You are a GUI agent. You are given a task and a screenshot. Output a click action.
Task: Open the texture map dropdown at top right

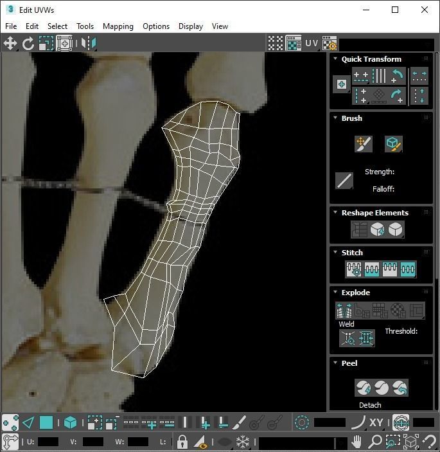coord(387,44)
